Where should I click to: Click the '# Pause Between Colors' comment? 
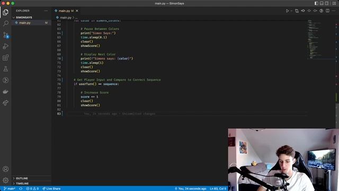point(100,29)
